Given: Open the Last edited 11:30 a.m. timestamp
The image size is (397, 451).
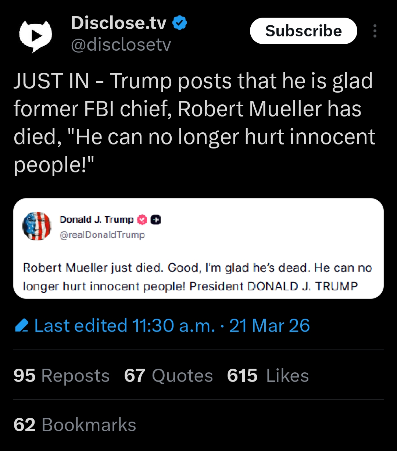Looking at the screenshot, I should point(125,326).
